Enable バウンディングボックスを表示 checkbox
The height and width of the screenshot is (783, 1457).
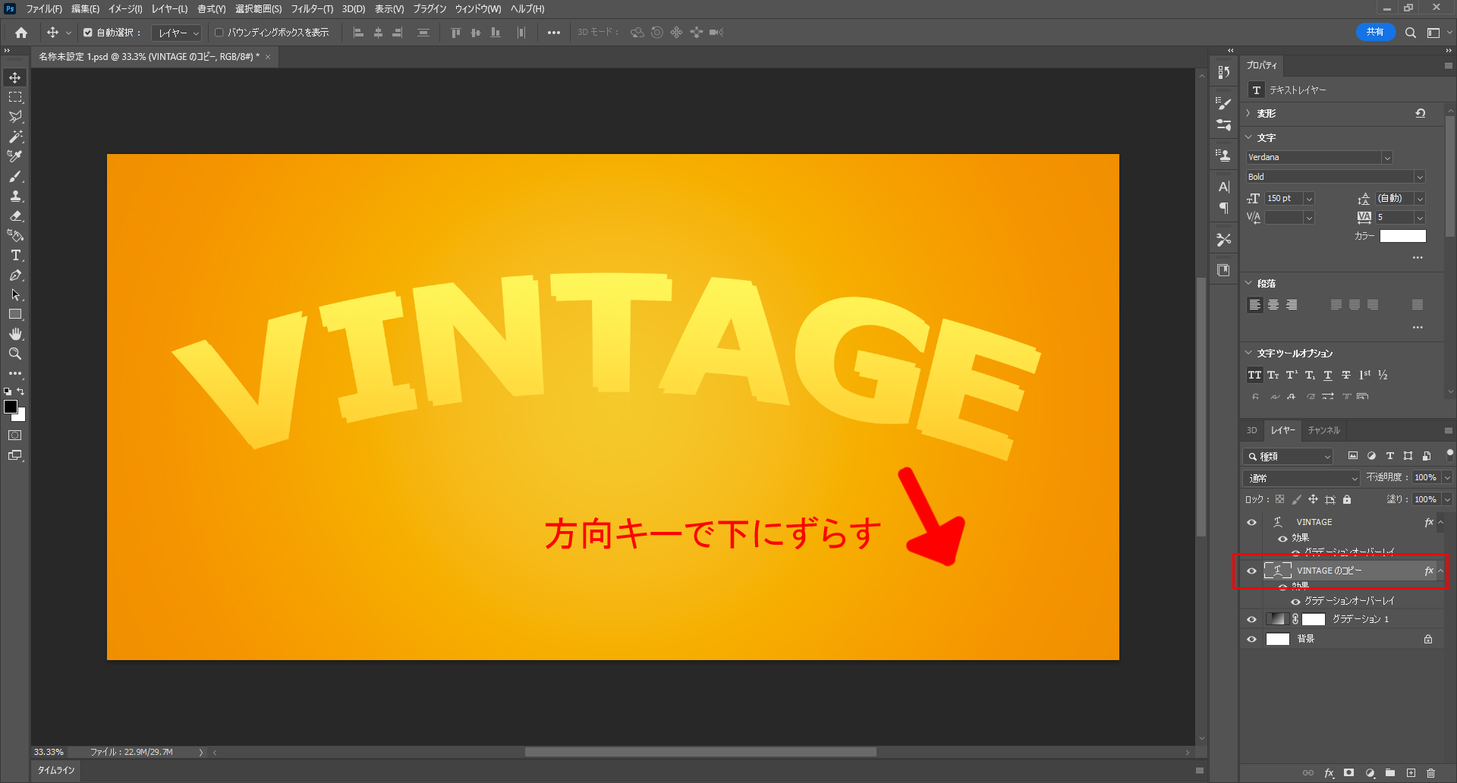[x=219, y=33]
